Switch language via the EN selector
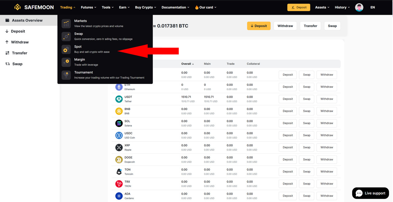The height and width of the screenshot is (202, 393). pyautogui.click(x=372, y=7)
